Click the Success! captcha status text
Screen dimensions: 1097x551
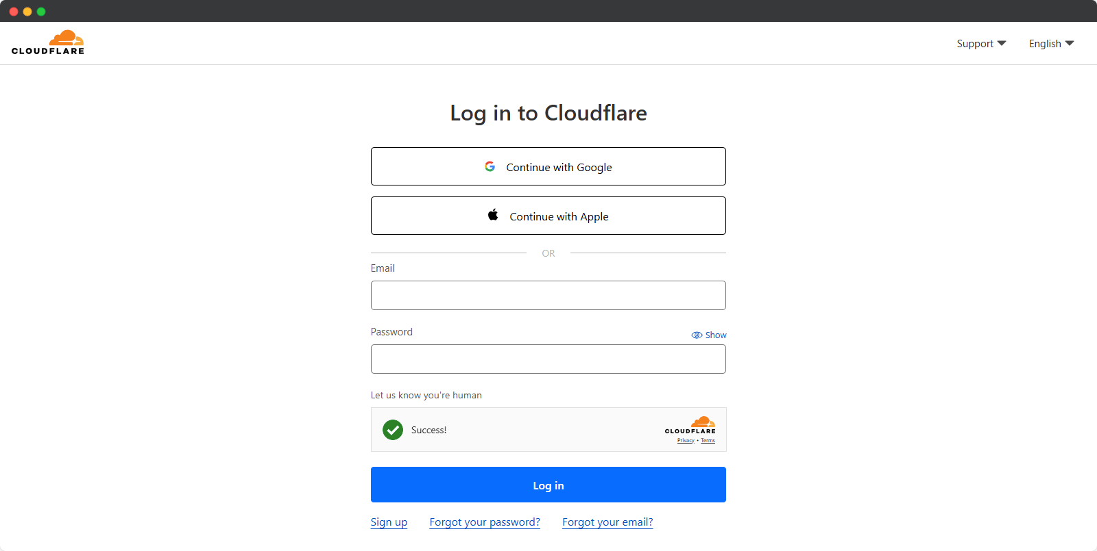point(429,430)
